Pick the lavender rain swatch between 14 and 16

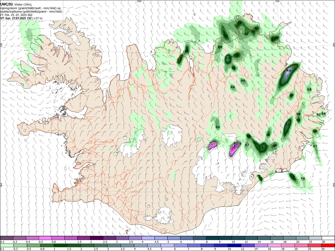[x=261, y=246]
